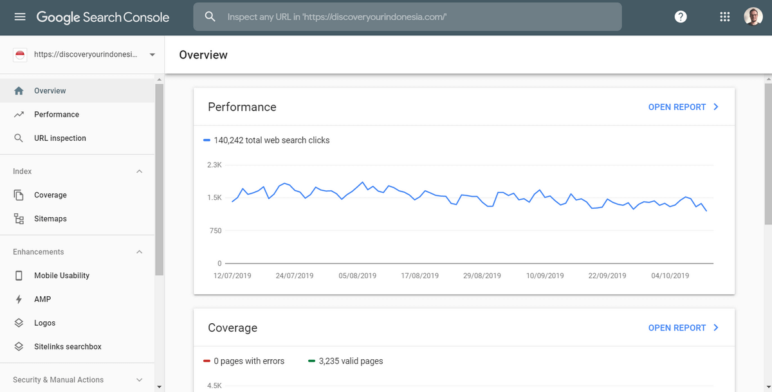Open the Coverage report
772x392 pixels.
coord(683,328)
